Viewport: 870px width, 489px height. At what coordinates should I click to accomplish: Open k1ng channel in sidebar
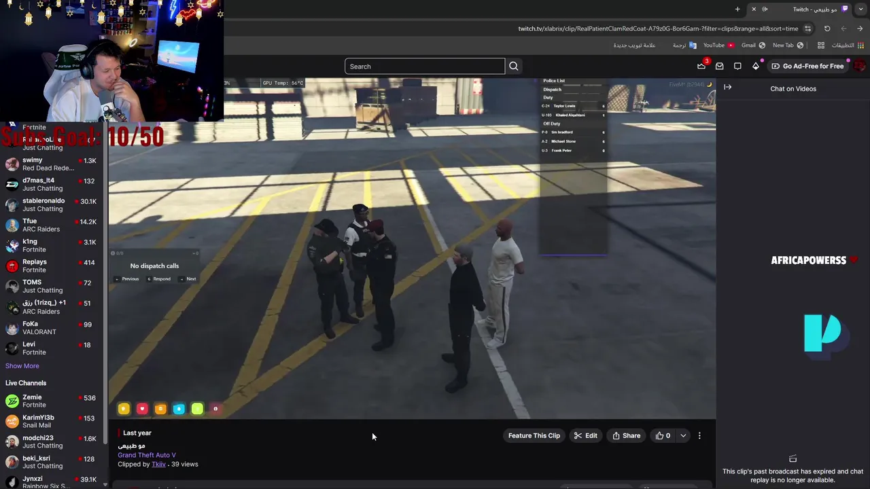(51, 245)
